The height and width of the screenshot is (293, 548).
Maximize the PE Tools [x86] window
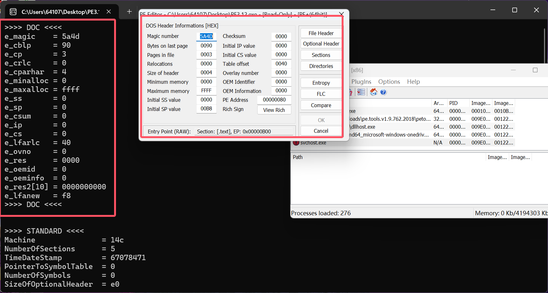pos(535,70)
